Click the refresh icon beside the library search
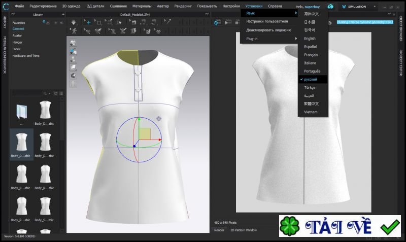This screenshot has width=406, height=242. (56, 93)
